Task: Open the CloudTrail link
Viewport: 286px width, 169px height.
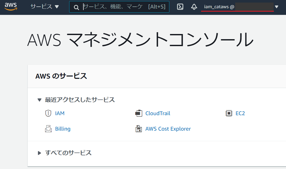Action: coord(158,113)
